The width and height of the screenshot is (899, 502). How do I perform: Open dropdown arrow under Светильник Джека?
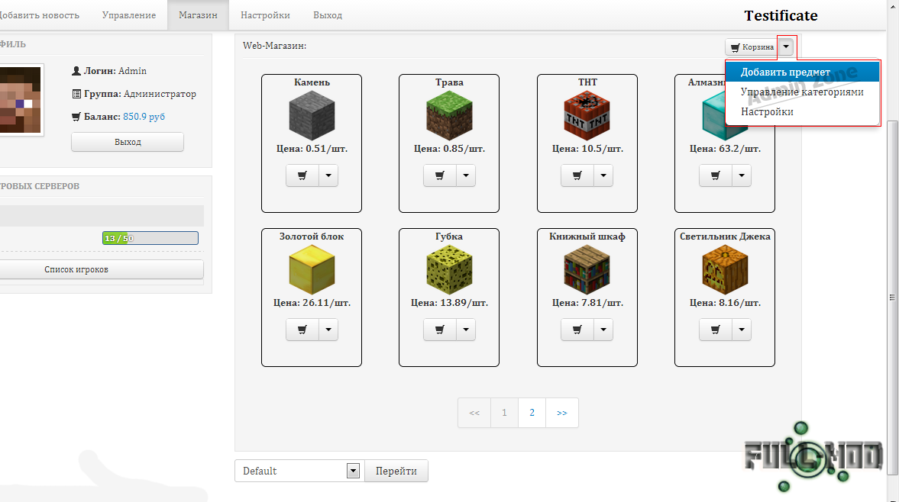click(x=742, y=330)
